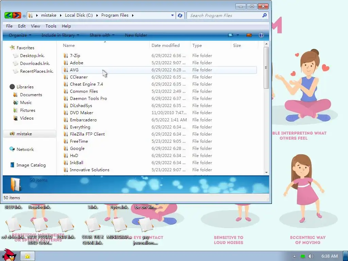Refresh the Program Files folder view
The height and width of the screenshot is (261, 348).
[x=180, y=15]
